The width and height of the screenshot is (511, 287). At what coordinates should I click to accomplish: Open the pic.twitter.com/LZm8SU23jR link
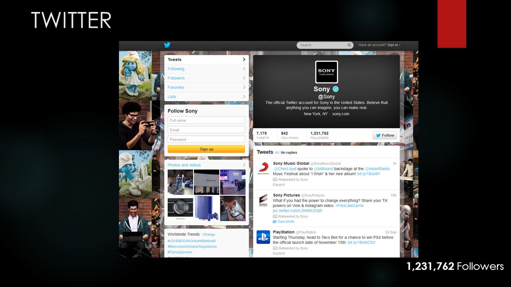tap(297, 211)
